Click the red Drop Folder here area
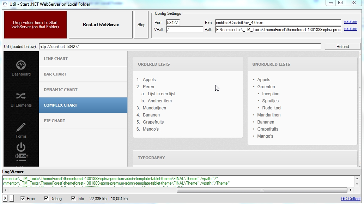 point(35,25)
